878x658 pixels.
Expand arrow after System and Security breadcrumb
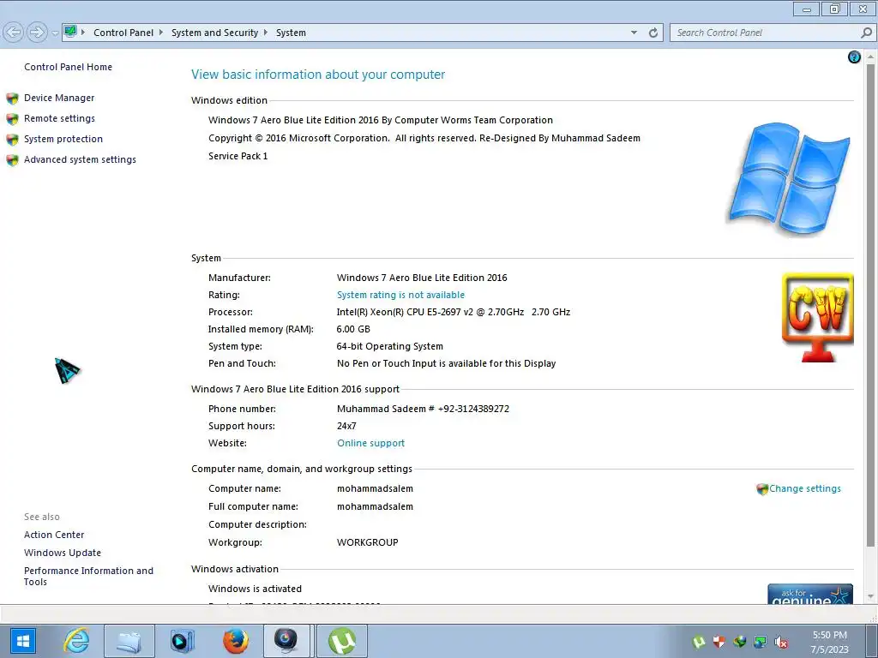266,33
